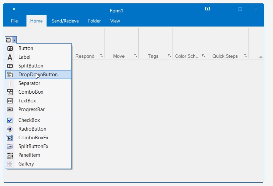The height and width of the screenshot is (186, 273).
Task: Switch to the Send/Recieve tab
Action: [x=65, y=21]
